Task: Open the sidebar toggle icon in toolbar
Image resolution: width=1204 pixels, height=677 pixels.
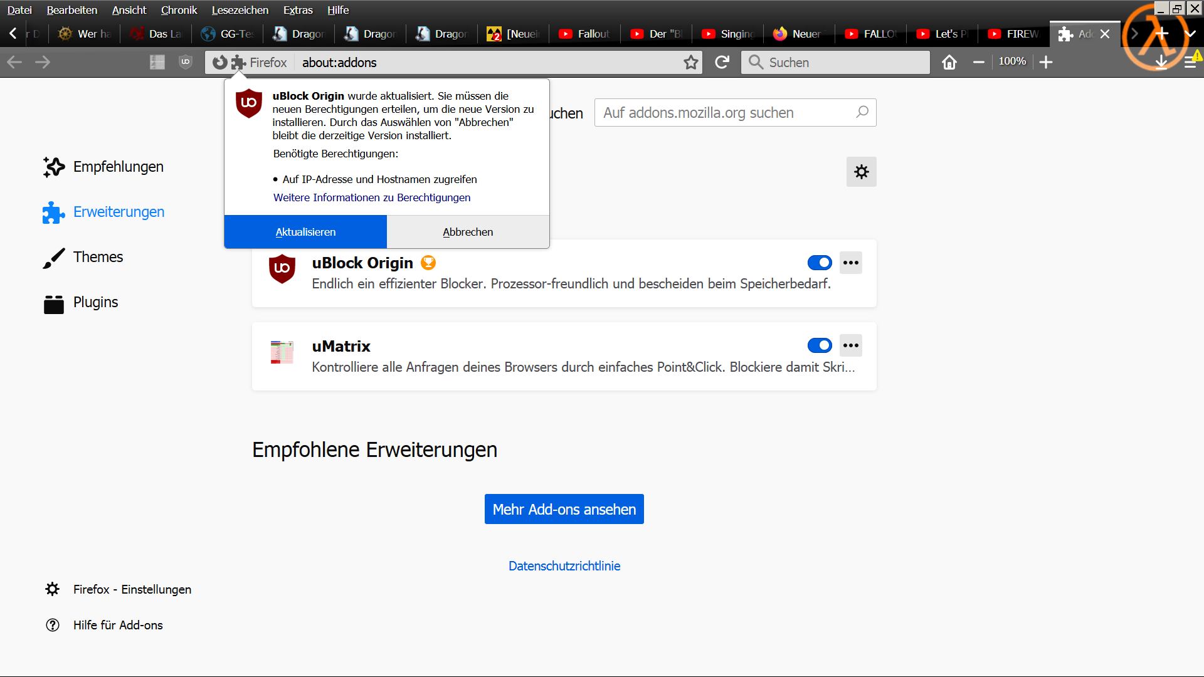Action: click(157, 62)
